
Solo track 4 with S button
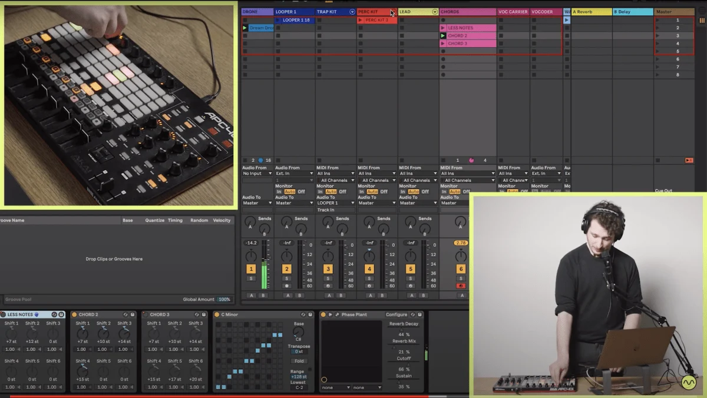(369, 278)
